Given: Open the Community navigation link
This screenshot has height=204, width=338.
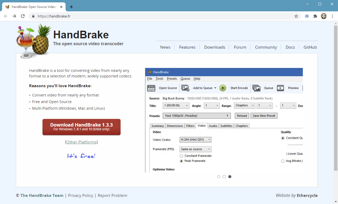Looking at the screenshot, I should 266,47.
